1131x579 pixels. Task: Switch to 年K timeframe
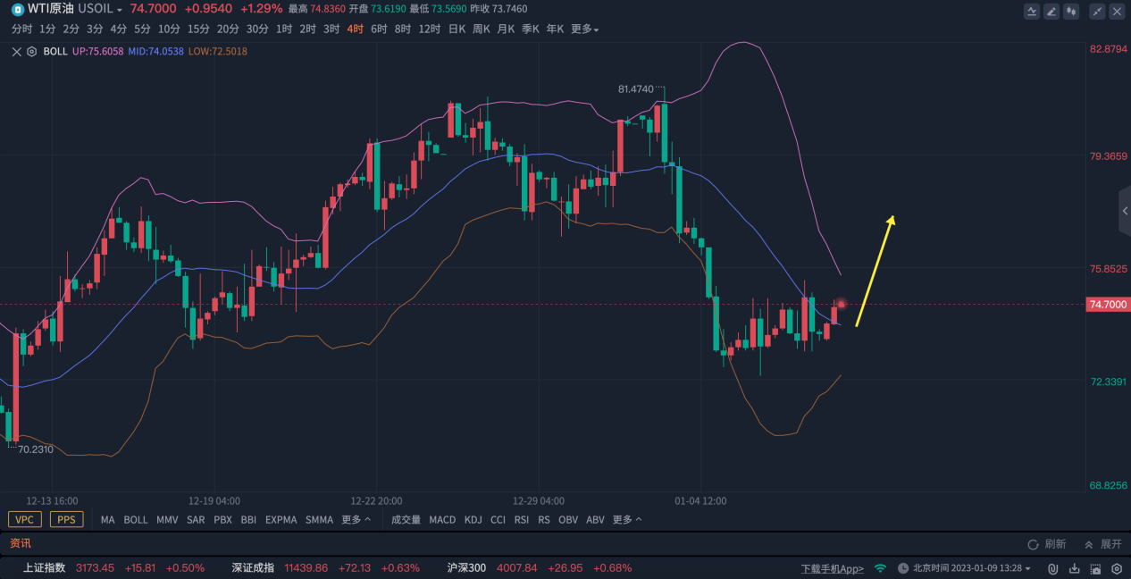coord(555,29)
